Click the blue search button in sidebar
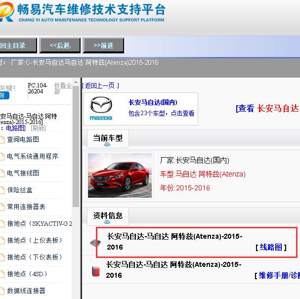 click(4, 95)
